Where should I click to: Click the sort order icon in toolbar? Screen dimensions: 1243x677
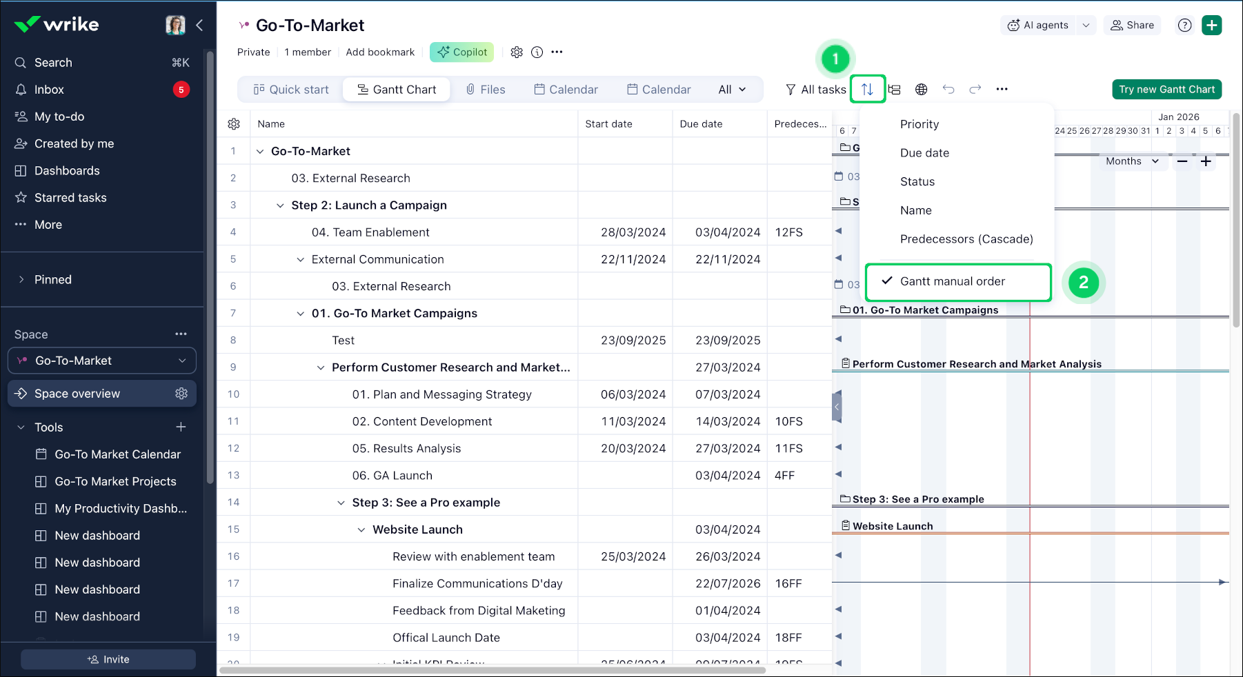[867, 89]
